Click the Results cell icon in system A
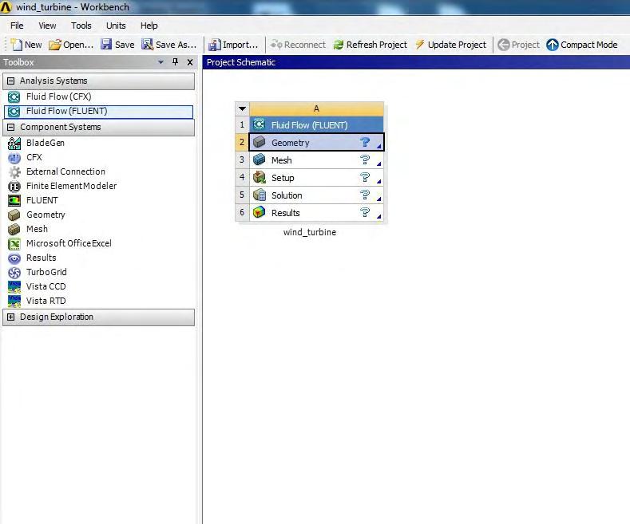This screenshot has height=524, width=630. (260, 212)
